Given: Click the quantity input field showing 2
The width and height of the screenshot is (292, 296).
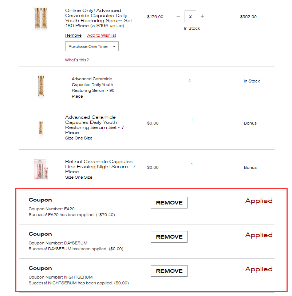Looking at the screenshot, I should point(190,16).
